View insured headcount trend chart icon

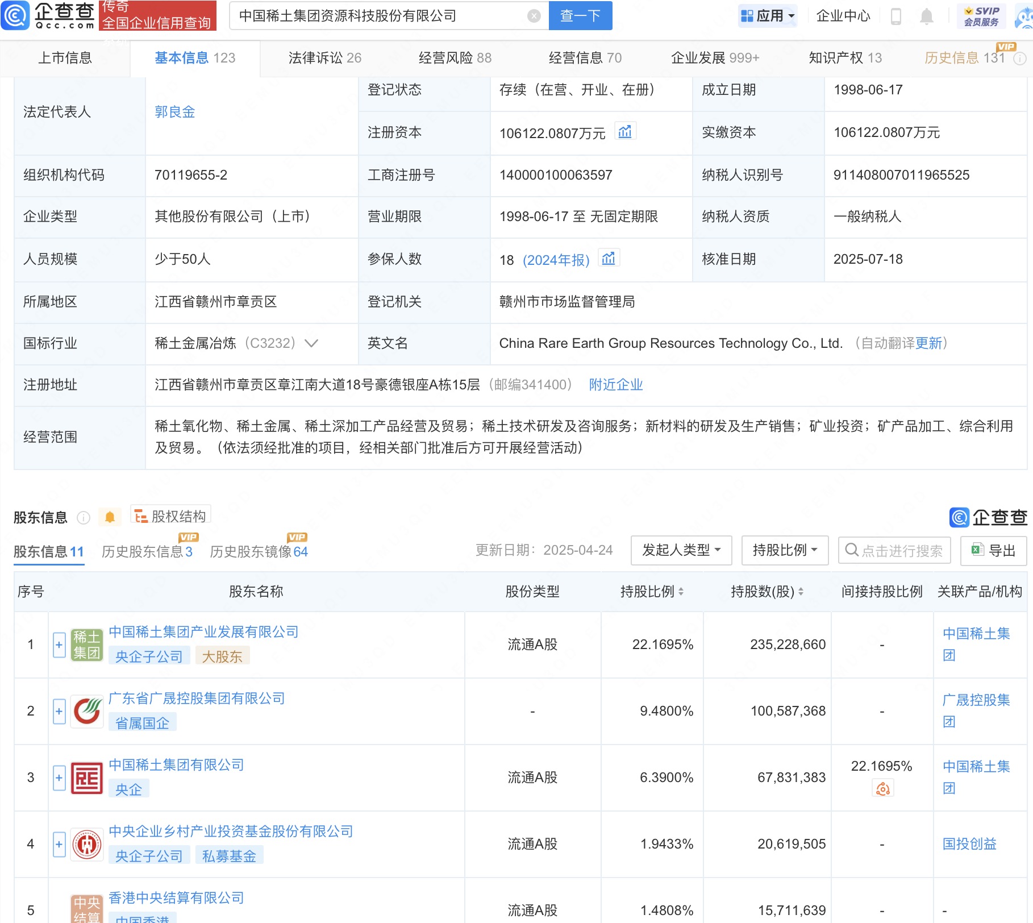coord(609,259)
